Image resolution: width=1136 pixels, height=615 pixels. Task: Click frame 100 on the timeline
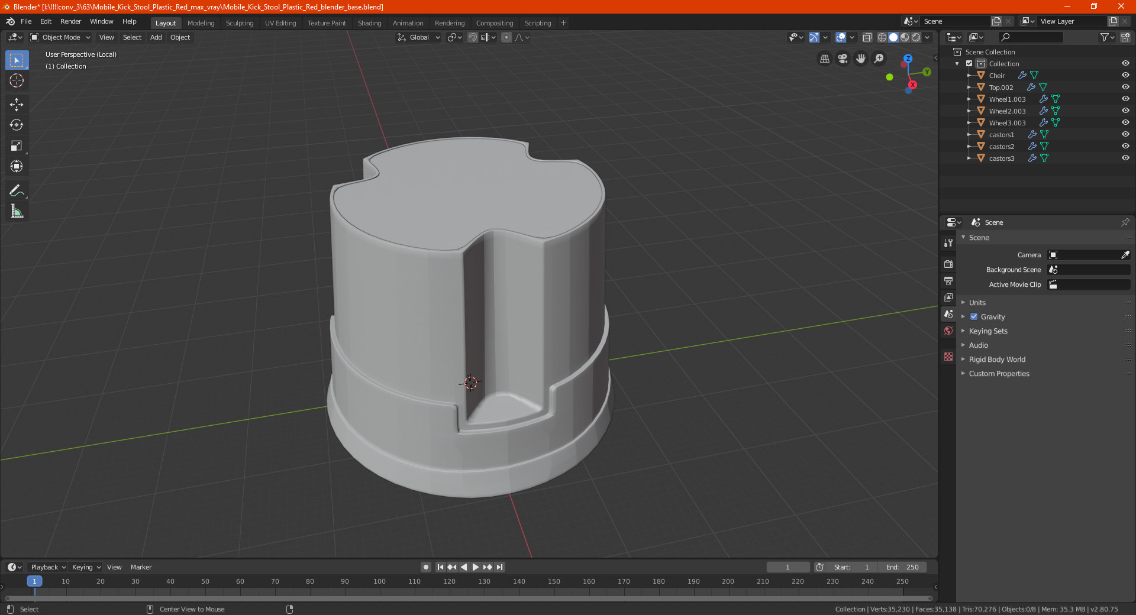379,582
